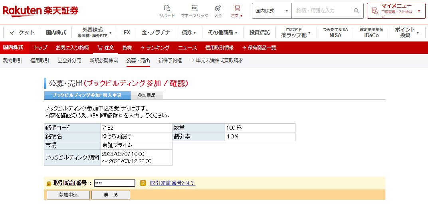Viewport: 428px width, 207px height.
Task: Click the 戻る back button
Action: 111,195
